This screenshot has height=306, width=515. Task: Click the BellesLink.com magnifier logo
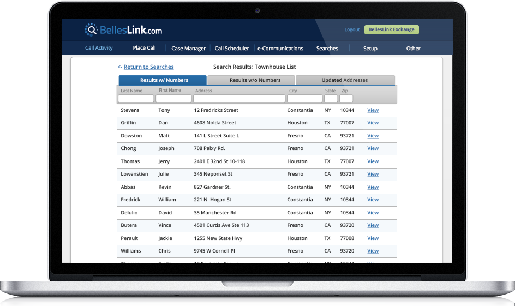pyautogui.click(x=91, y=30)
